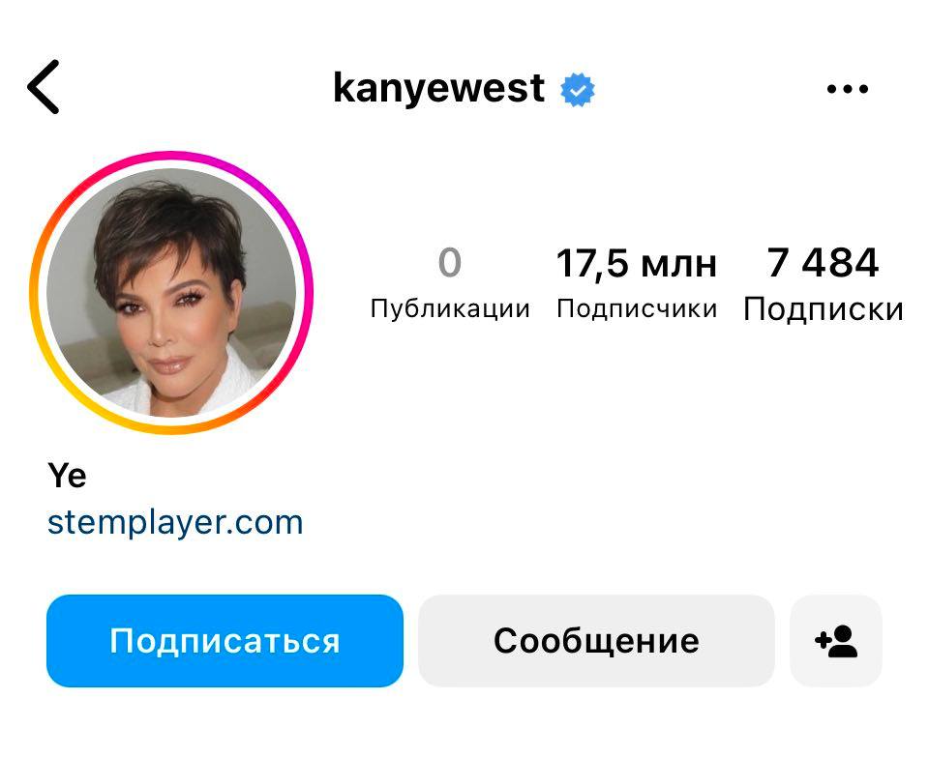The height and width of the screenshot is (757, 929).
Task: Open the profile photo of the account
Action: coord(171,292)
